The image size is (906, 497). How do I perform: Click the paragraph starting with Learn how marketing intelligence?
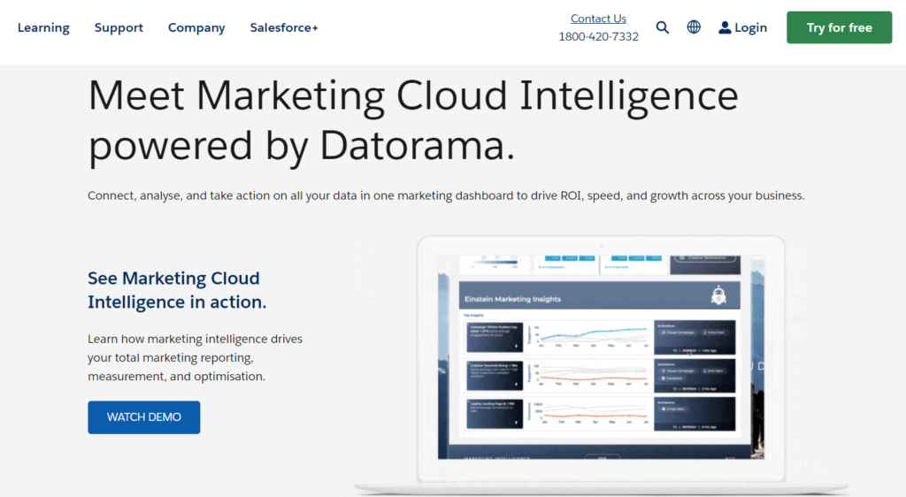tap(196, 357)
